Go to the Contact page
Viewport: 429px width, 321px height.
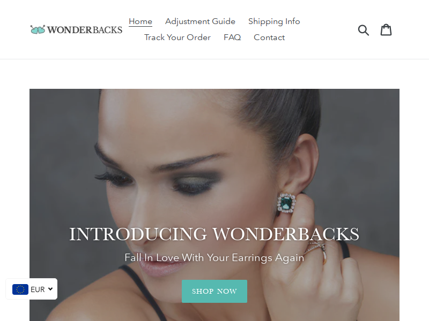269,37
